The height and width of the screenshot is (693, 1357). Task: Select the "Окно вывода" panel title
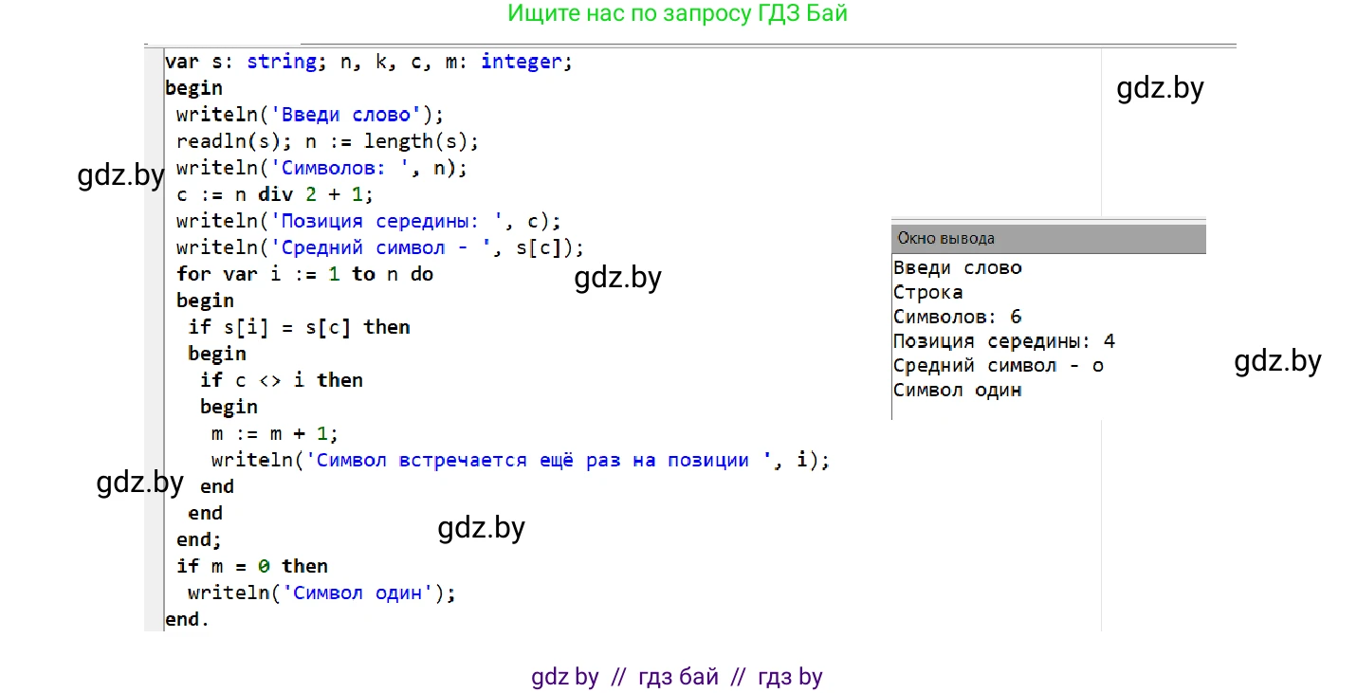point(945,239)
